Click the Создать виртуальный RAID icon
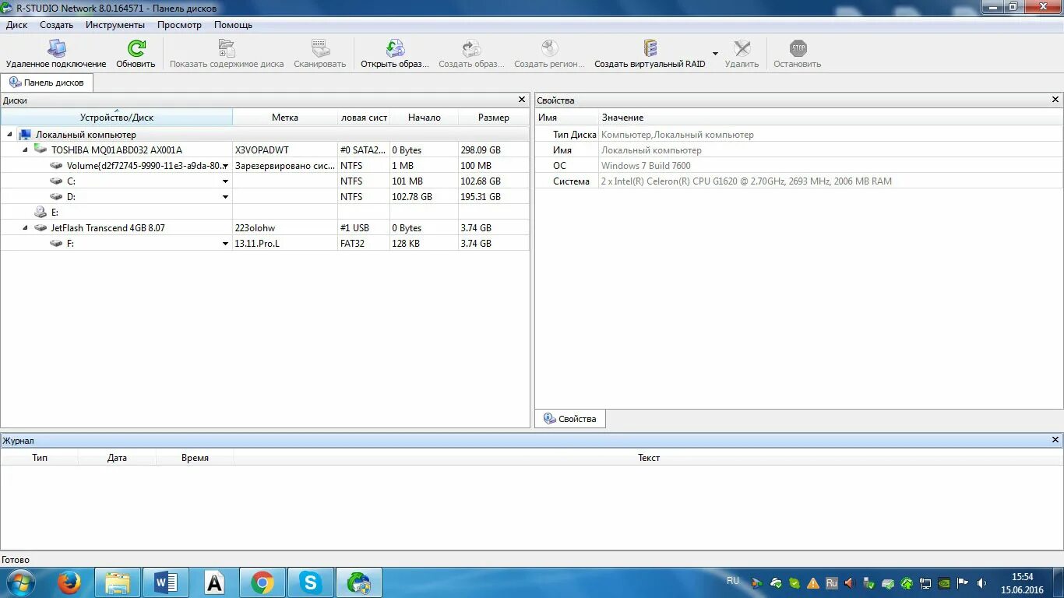This screenshot has height=598, width=1064. pyautogui.click(x=650, y=49)
